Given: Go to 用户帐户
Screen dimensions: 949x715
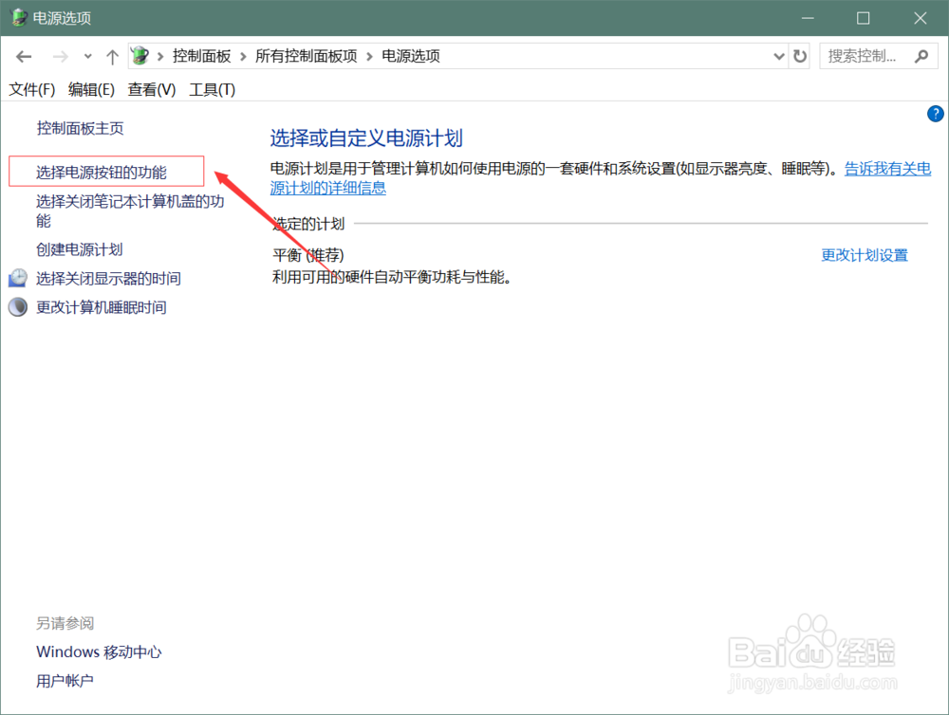Looking at the screenshot, I should [64, 681].
